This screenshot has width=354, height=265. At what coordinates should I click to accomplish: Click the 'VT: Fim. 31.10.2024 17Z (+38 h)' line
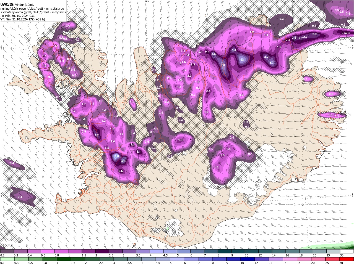[x=23, y=19]
